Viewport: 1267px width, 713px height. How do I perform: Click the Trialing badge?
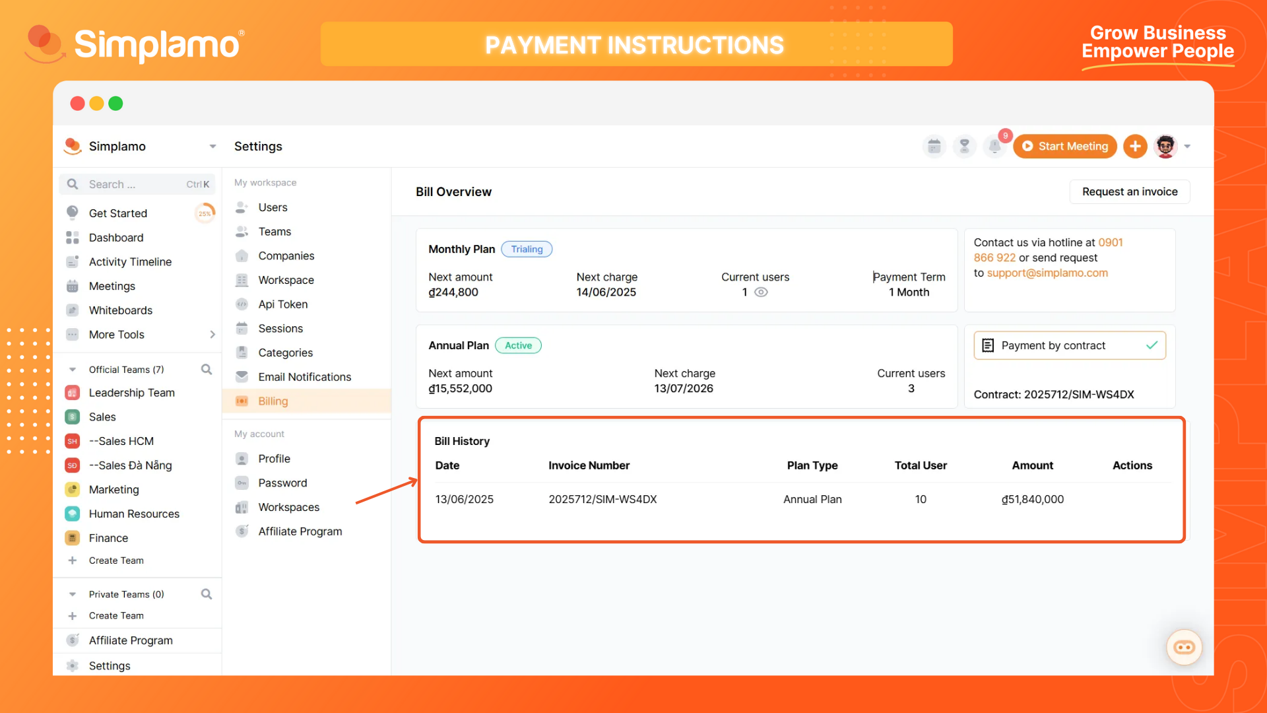pyautogui.click(x=527, y=250)
